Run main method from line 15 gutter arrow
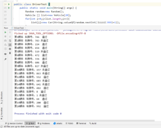161x128 pixels. pos(9,8)
